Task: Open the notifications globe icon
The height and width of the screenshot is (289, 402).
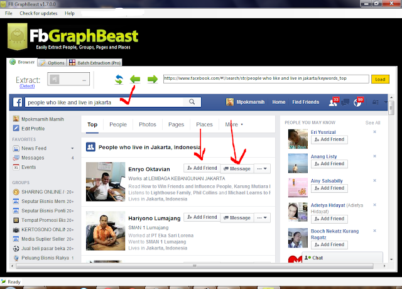Action: [358, 102]
